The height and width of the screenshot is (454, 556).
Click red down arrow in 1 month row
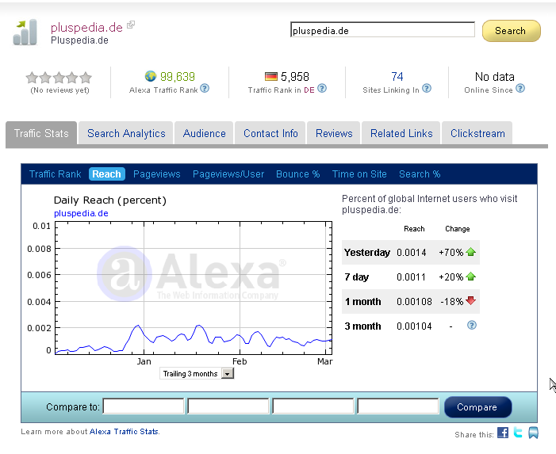pyautogui.click(x=470, y=300)
